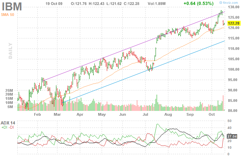Click the ADX 14 indicator label
The height and width of the screenshot is (157, 242).
pyautogui.click(x=8, y=123)
